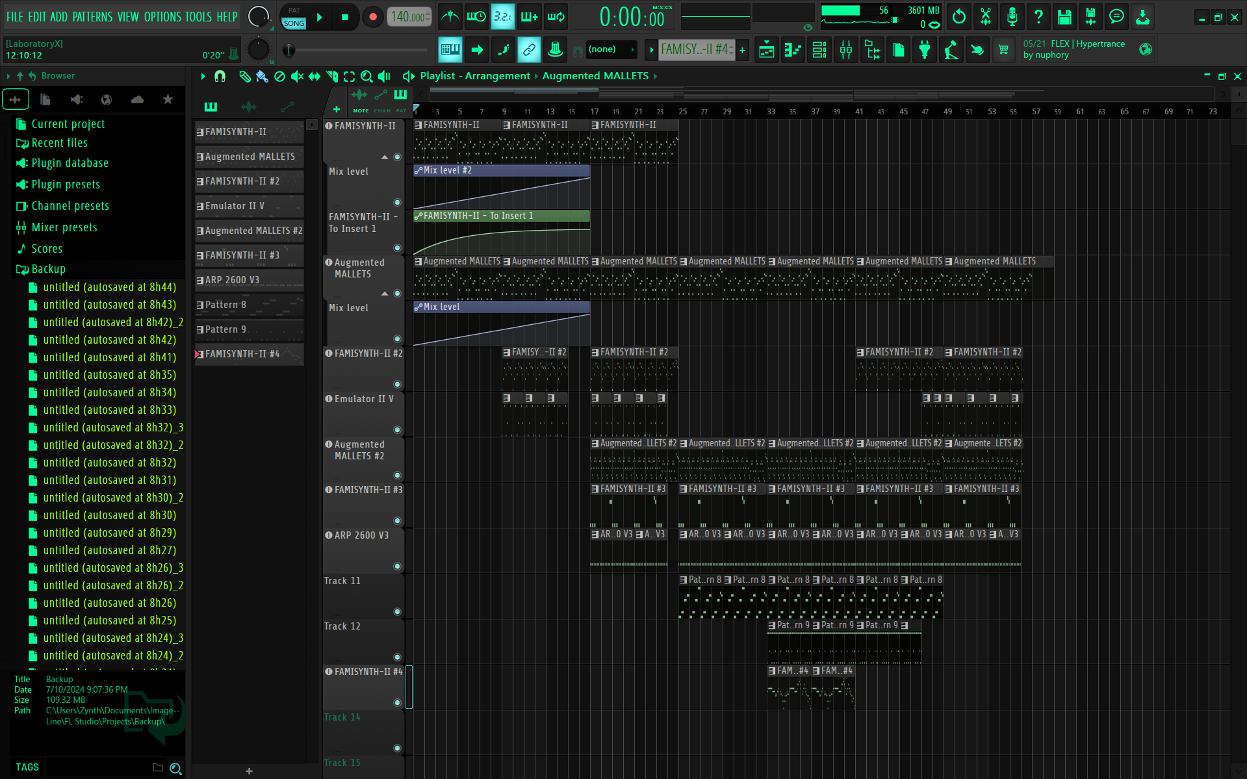
Task: Select the pencil Draw tool in Playlist
Action: (244, 77)
